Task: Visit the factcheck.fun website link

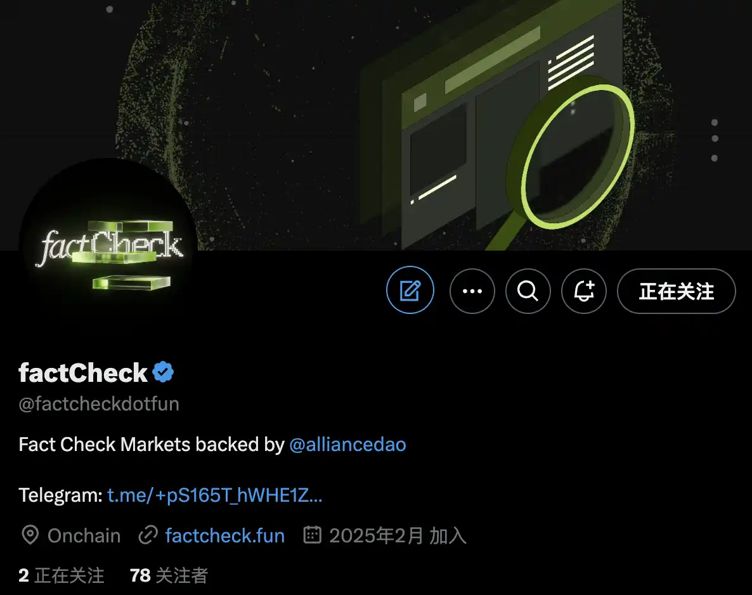Action: pyautogui.click(x=225, y=535)
